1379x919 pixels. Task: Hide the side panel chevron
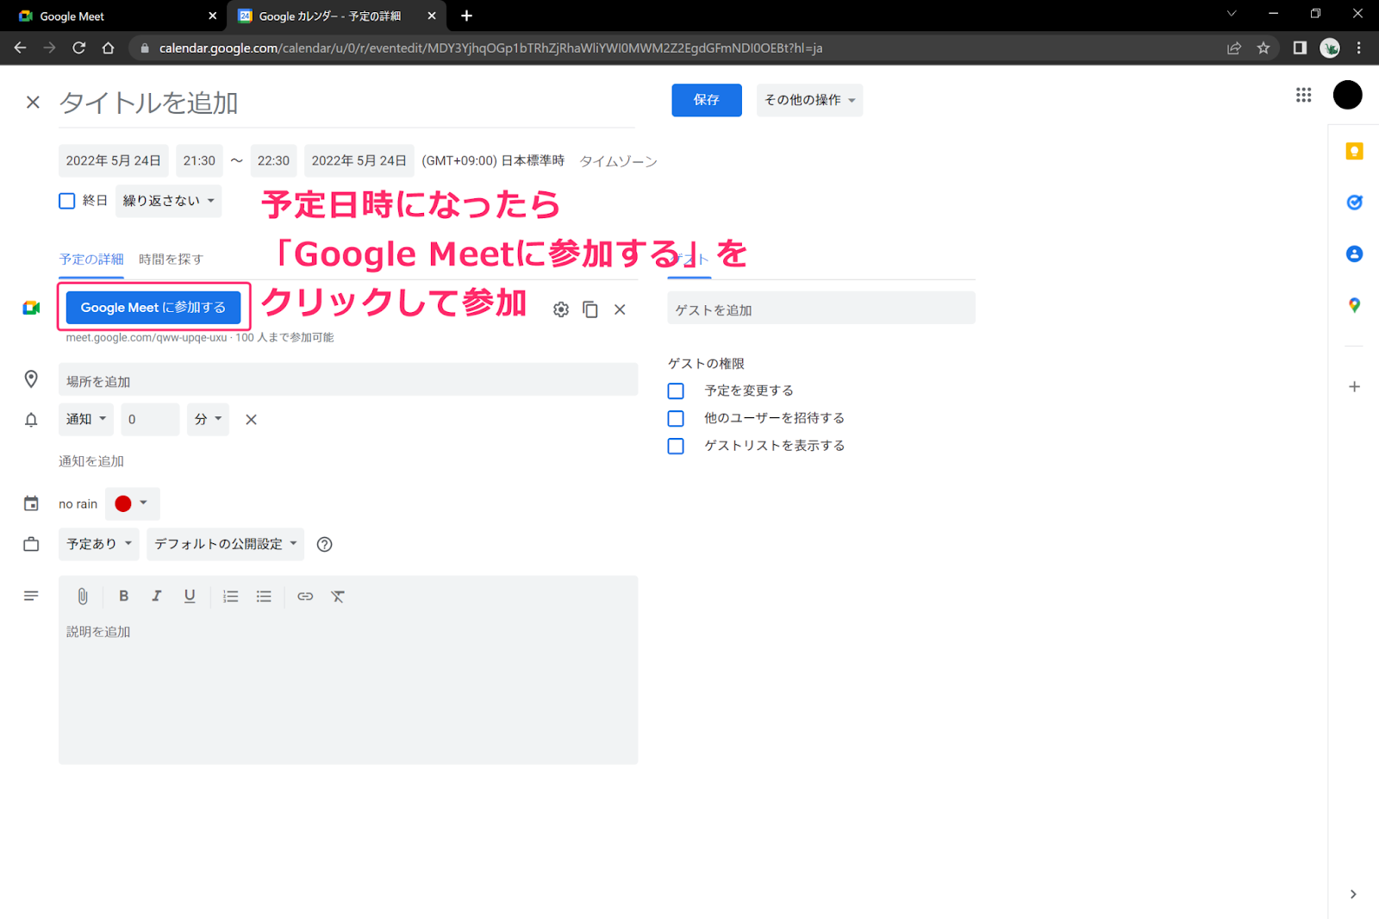click(1353, 894)
